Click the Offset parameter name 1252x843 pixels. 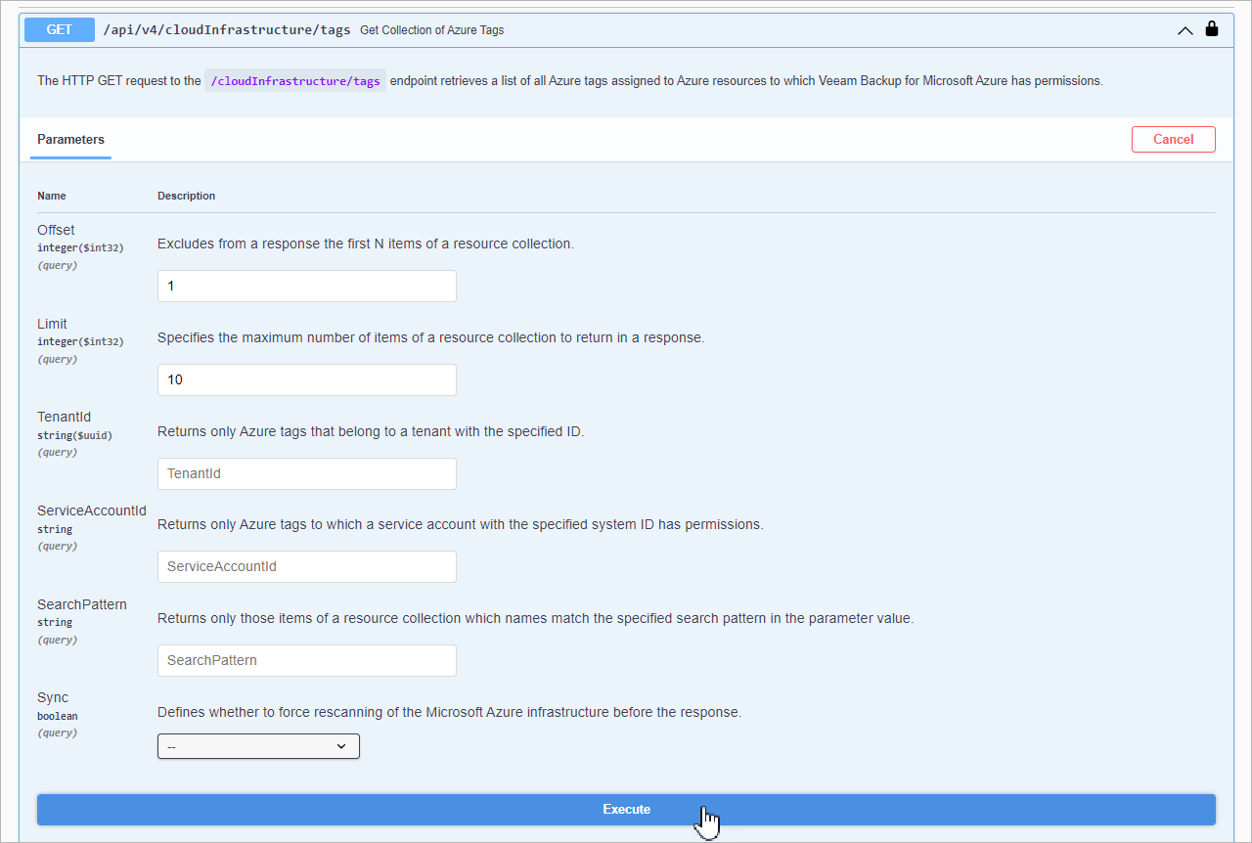pos(56,230)
